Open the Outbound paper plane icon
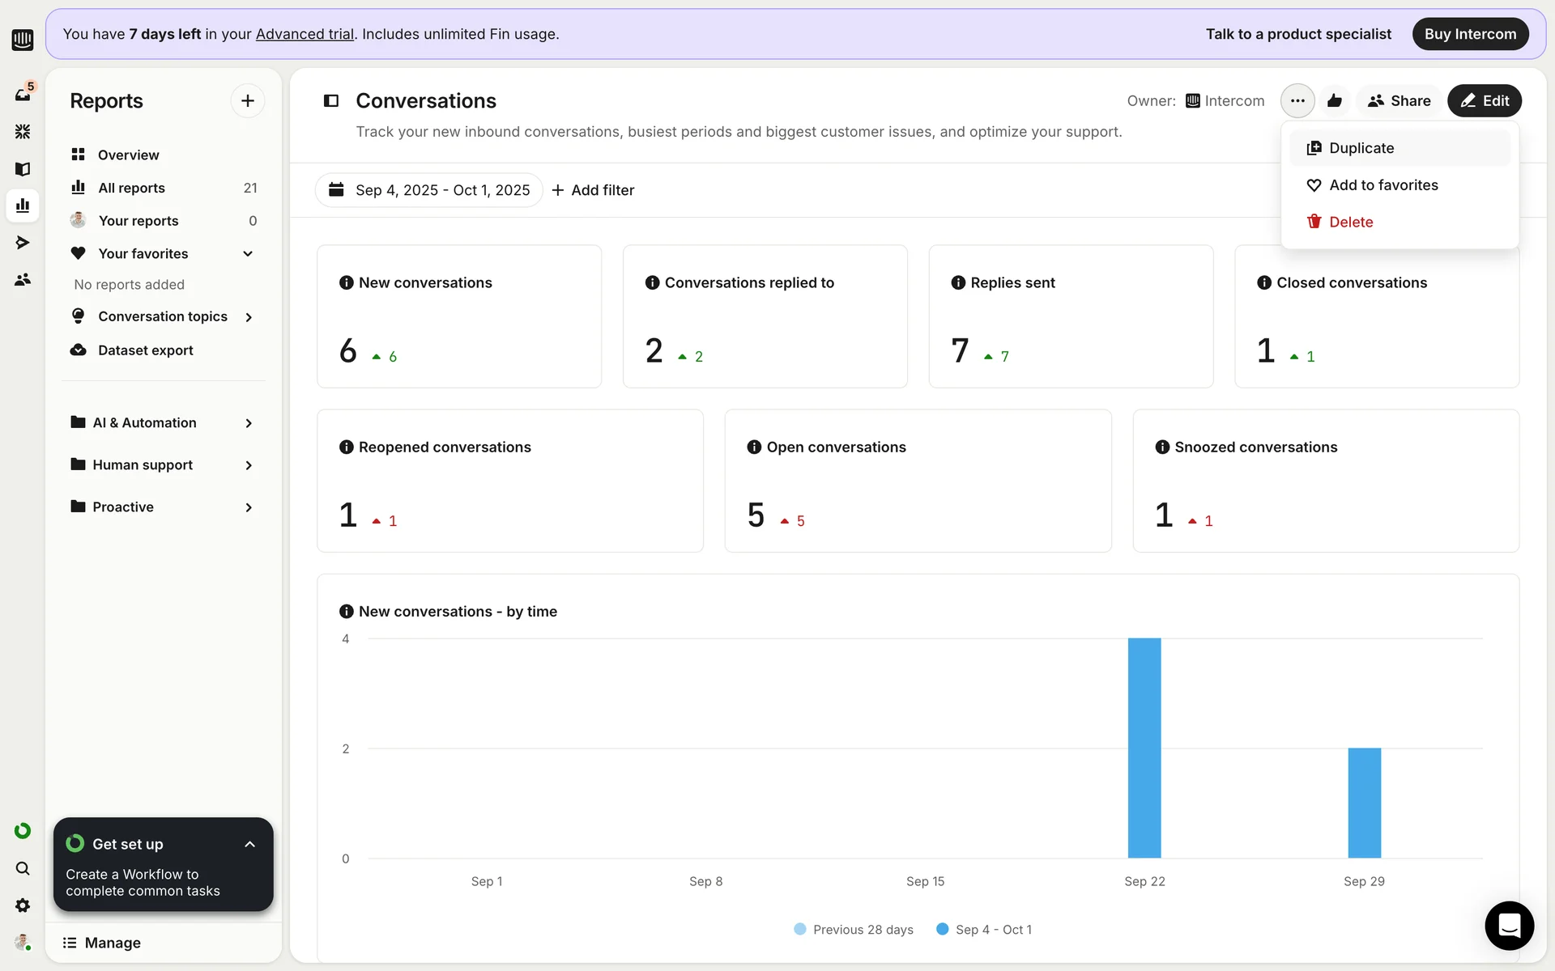 point(23,242)
